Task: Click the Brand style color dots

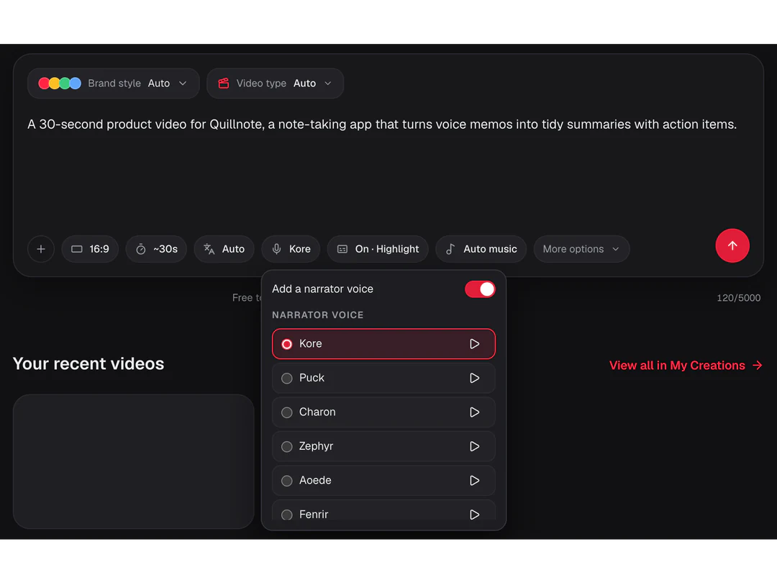Action: click(x=60, y=83)
